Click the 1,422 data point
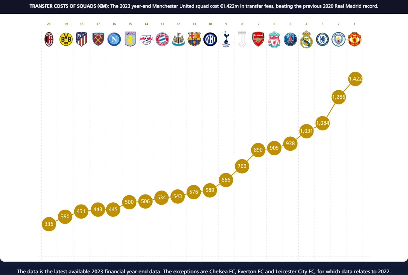The height and width of the screenshot is (275, 408). 355,79
